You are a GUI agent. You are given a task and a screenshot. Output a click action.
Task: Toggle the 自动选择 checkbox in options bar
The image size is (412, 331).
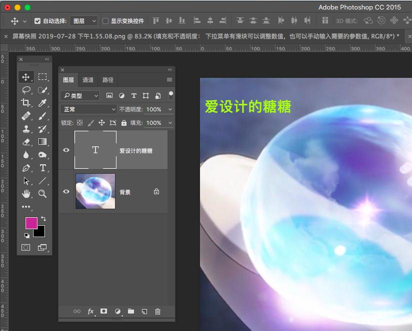pyautogui.click(x=37, y=21)
